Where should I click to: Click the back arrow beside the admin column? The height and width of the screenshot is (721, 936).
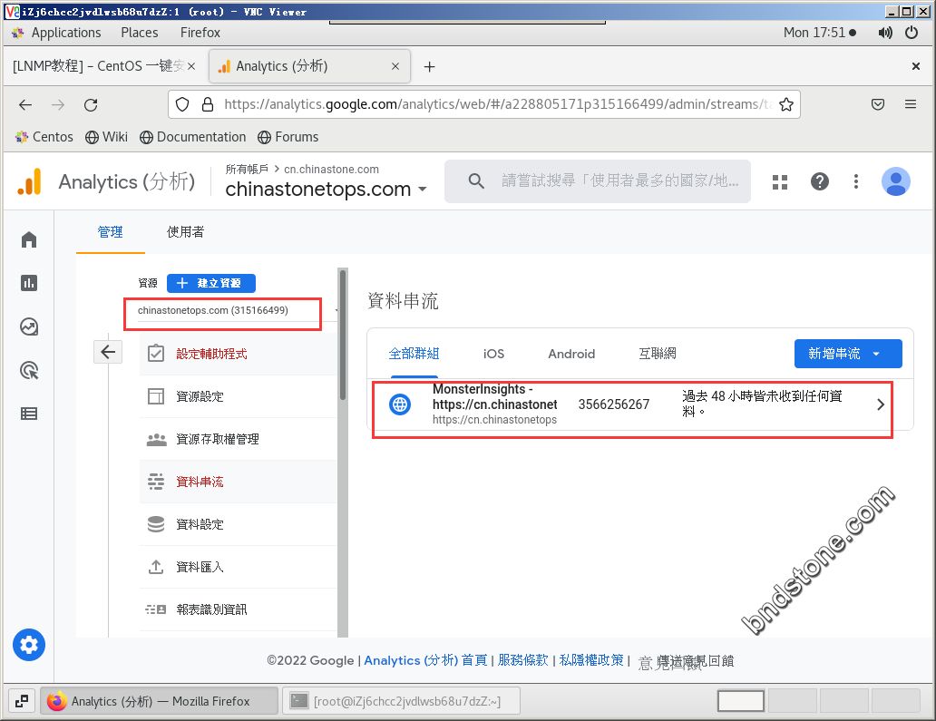[108, 352]
